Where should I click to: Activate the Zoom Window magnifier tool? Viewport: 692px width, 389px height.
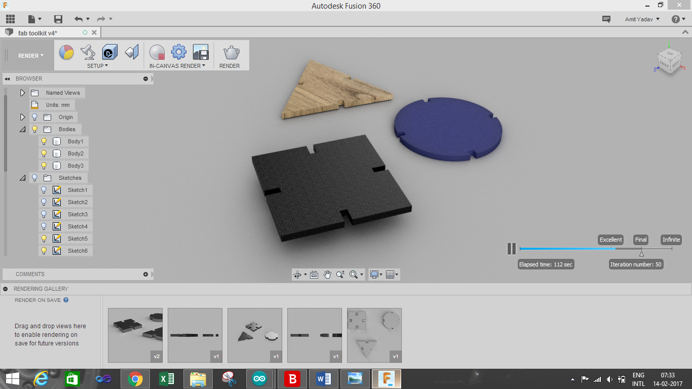point(340,275)
